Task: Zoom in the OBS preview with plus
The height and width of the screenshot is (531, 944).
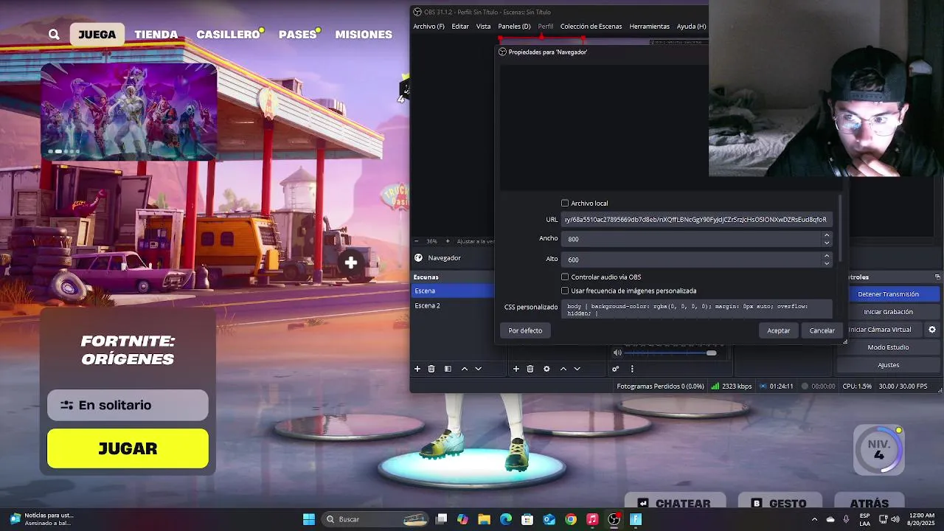Action: [x=447, y=241]
